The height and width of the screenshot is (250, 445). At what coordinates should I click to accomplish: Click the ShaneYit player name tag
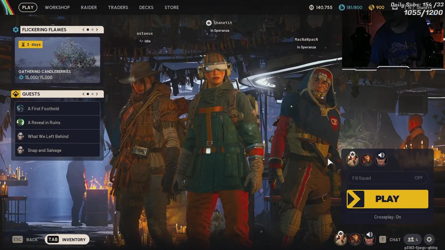(x=223, y=23)
